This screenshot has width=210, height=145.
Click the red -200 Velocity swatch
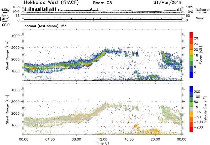[x=191, y=130]
